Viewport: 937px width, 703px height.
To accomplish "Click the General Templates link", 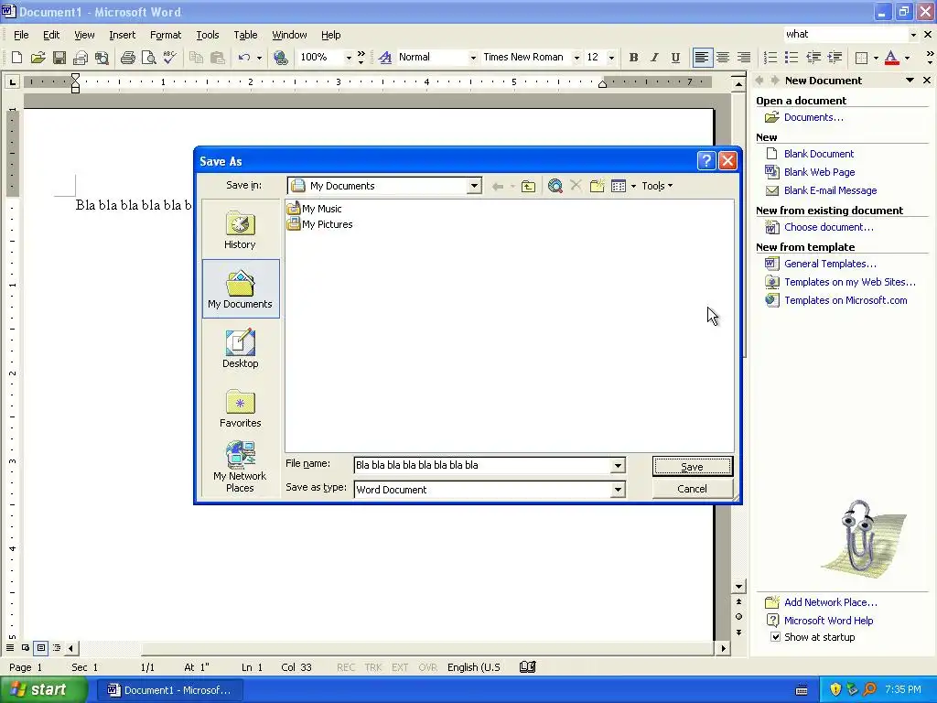I will click(830, 264).
